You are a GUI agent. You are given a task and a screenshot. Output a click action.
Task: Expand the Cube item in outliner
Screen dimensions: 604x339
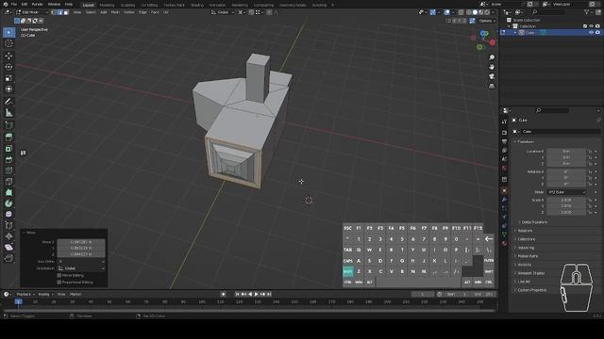point(515,33)
